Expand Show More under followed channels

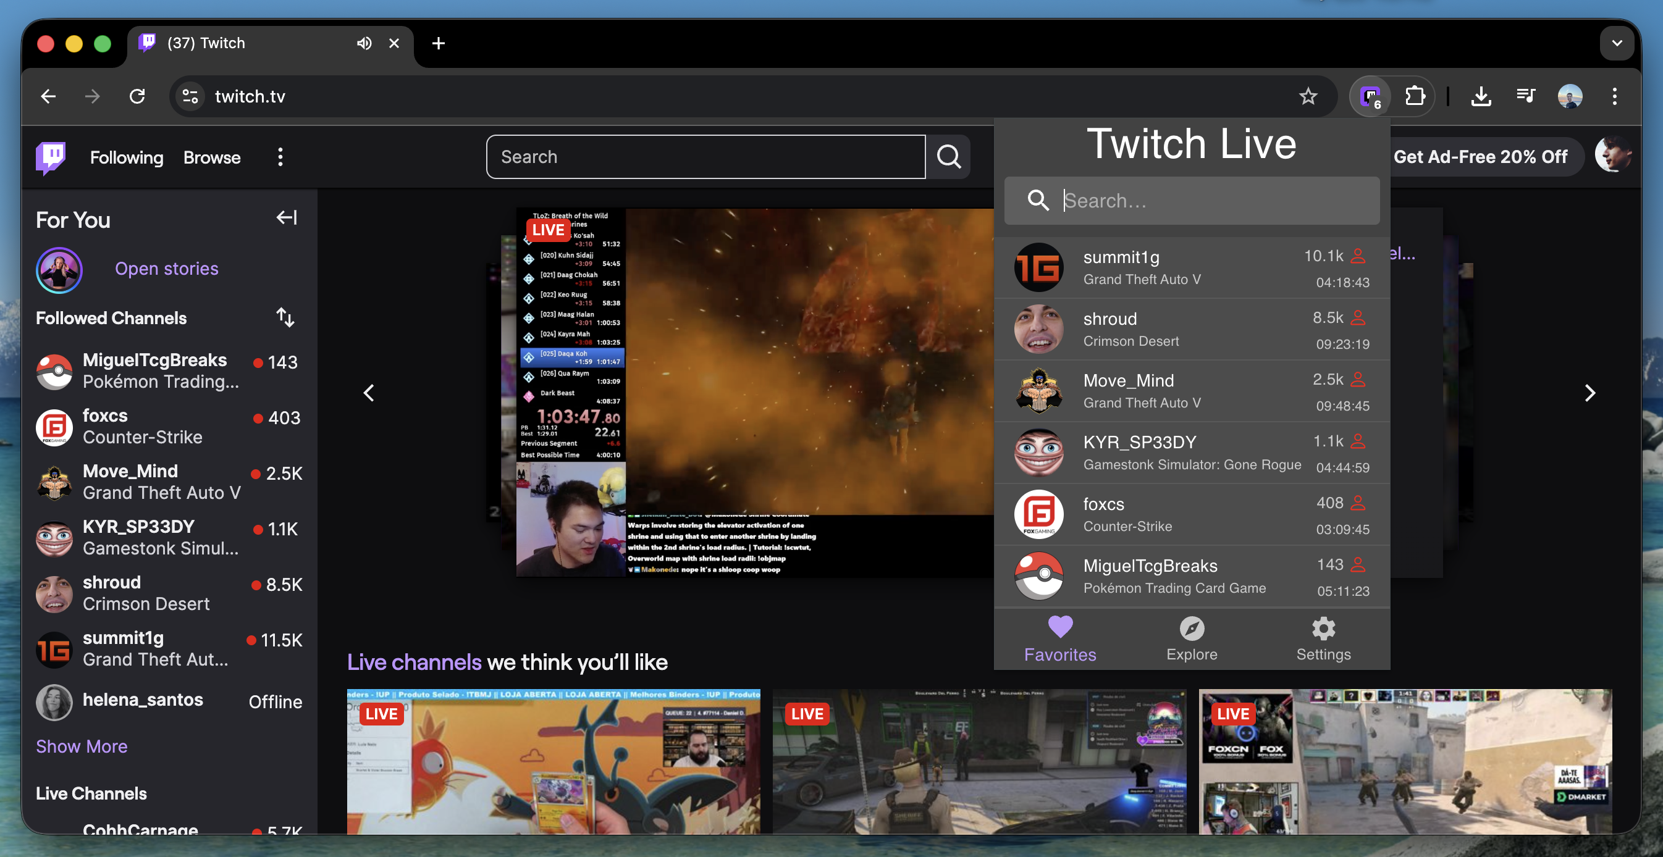(82, 746)
